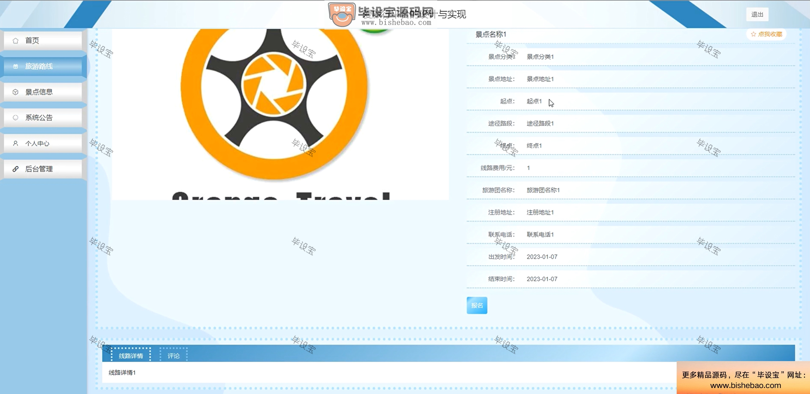Open 系统公告 from the sidebar
The height and width of the screenshot is (394, 810).
coord(43,118)
